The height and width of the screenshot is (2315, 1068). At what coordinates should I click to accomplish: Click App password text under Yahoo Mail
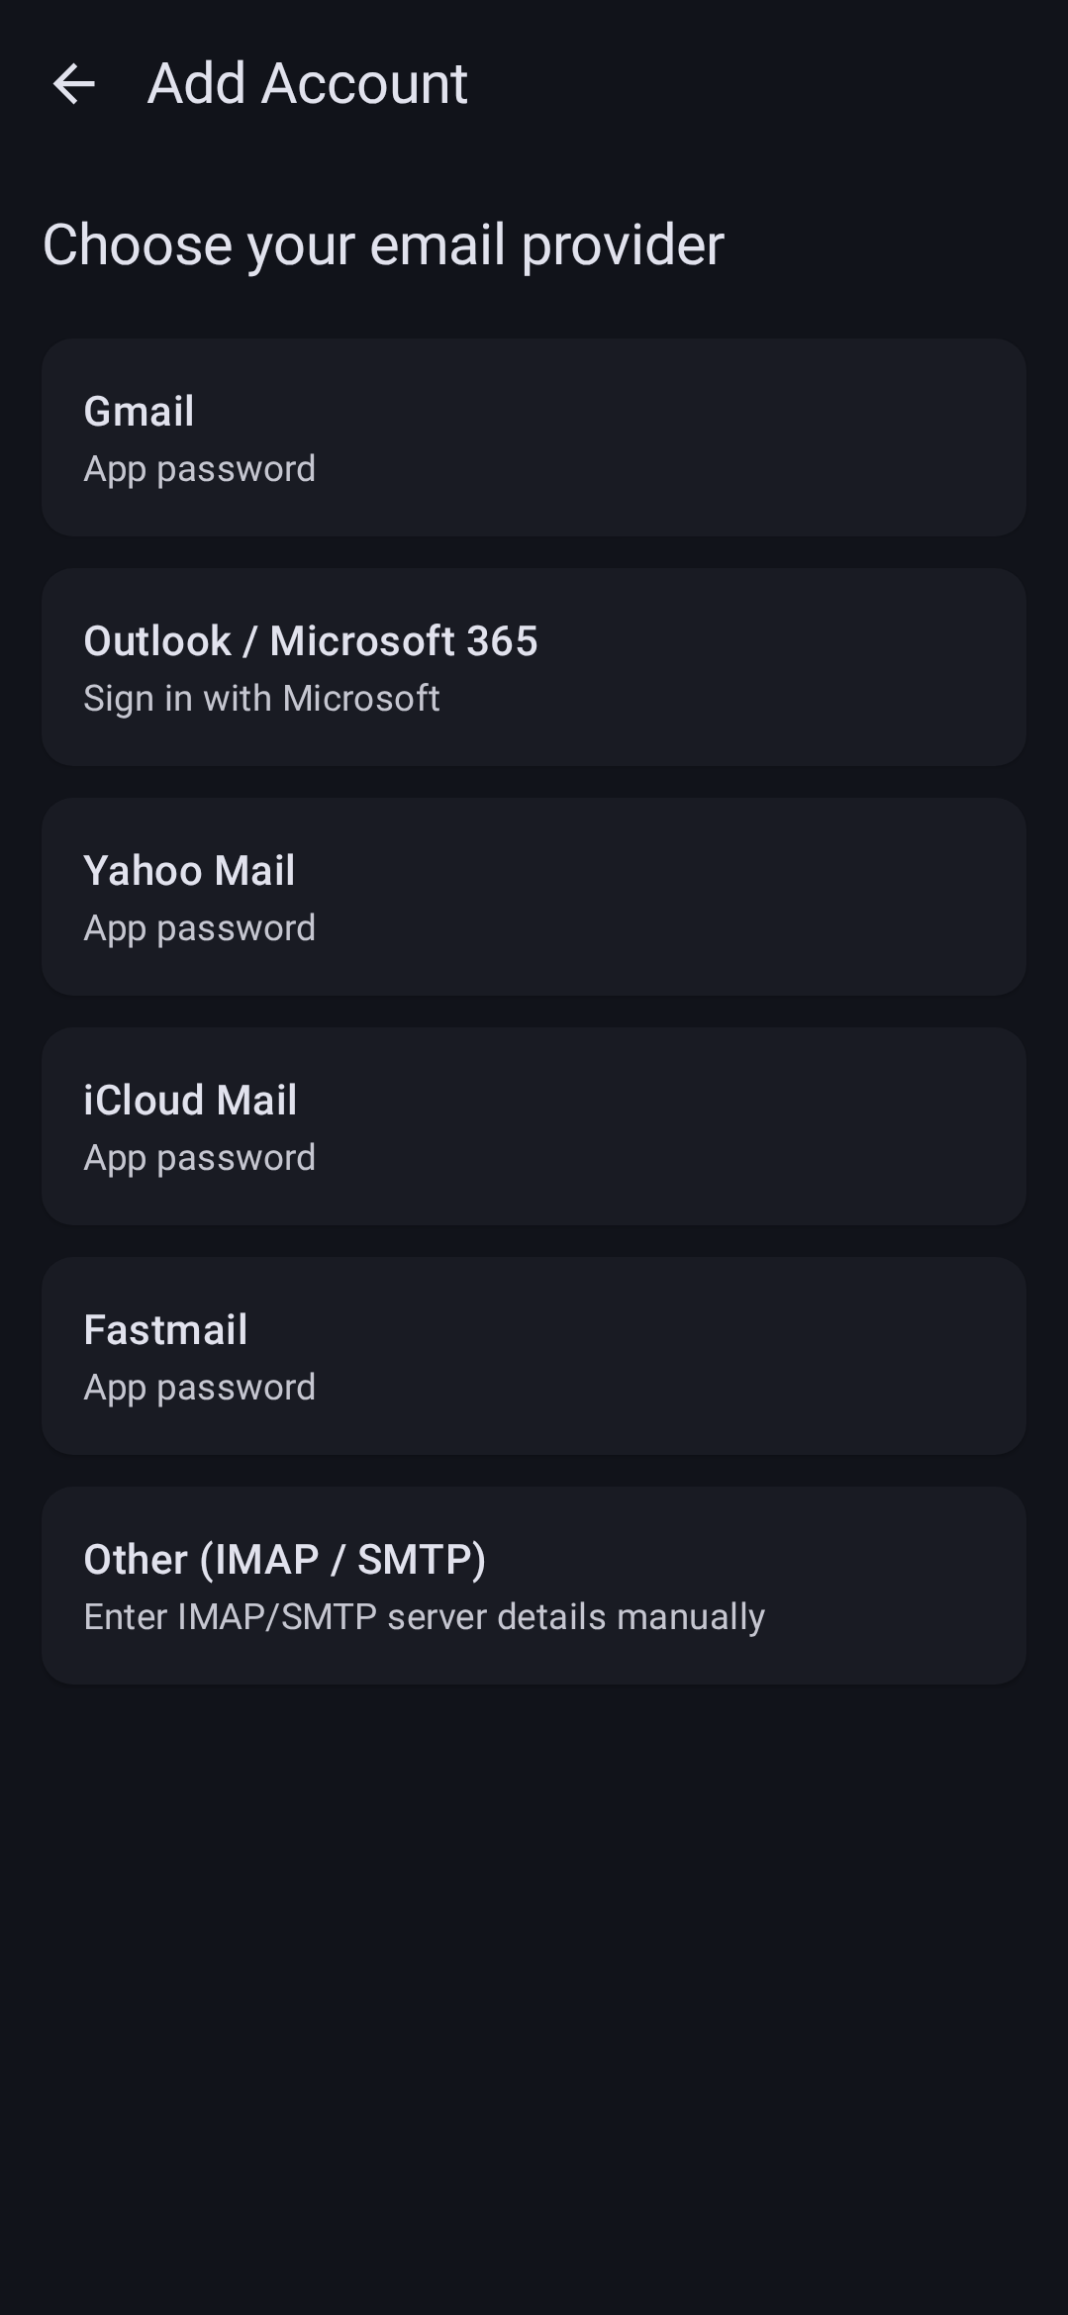199,928
